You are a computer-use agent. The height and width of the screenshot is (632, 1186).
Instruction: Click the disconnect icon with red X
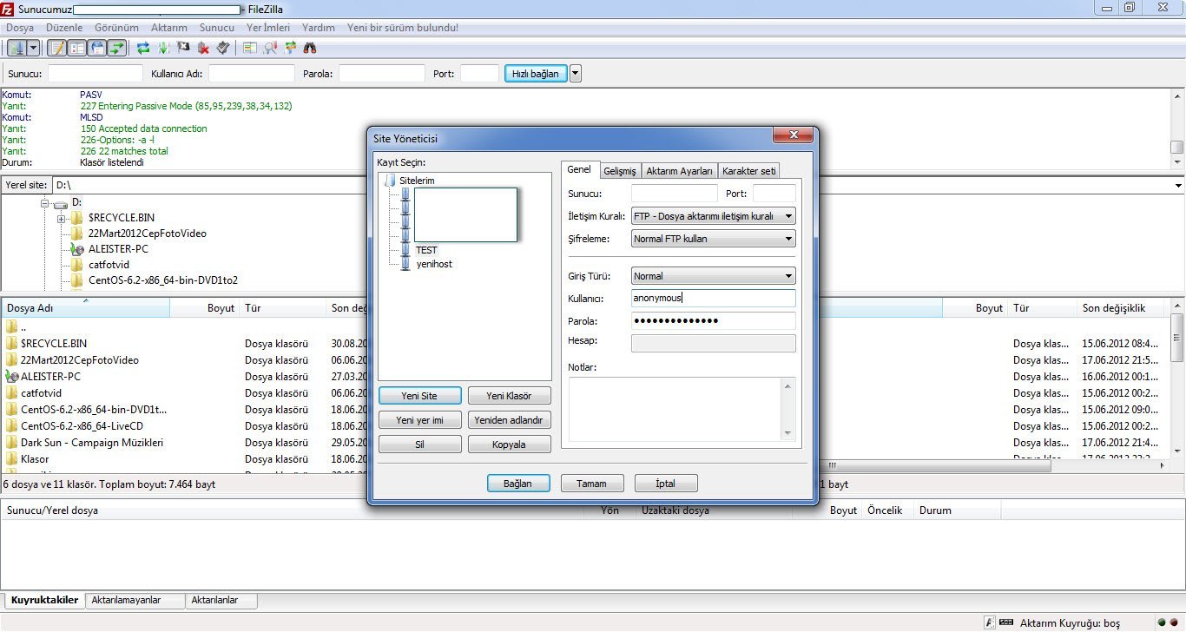(203, 48)
